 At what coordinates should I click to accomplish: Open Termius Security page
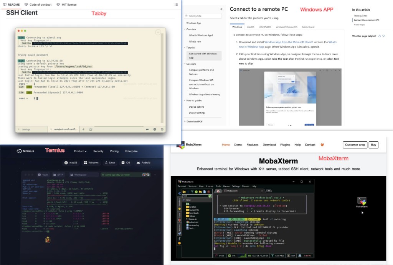tap(98, 151)
